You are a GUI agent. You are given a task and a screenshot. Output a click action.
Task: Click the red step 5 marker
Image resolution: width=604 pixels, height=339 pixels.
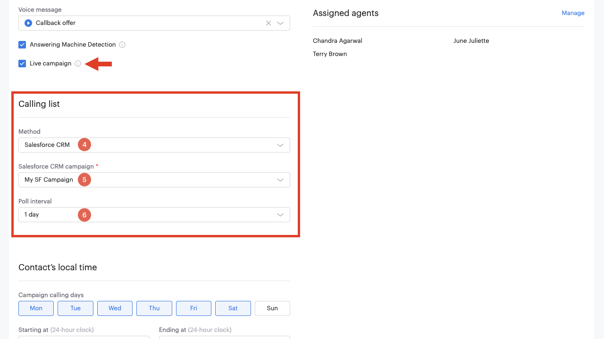pos(84,180)
